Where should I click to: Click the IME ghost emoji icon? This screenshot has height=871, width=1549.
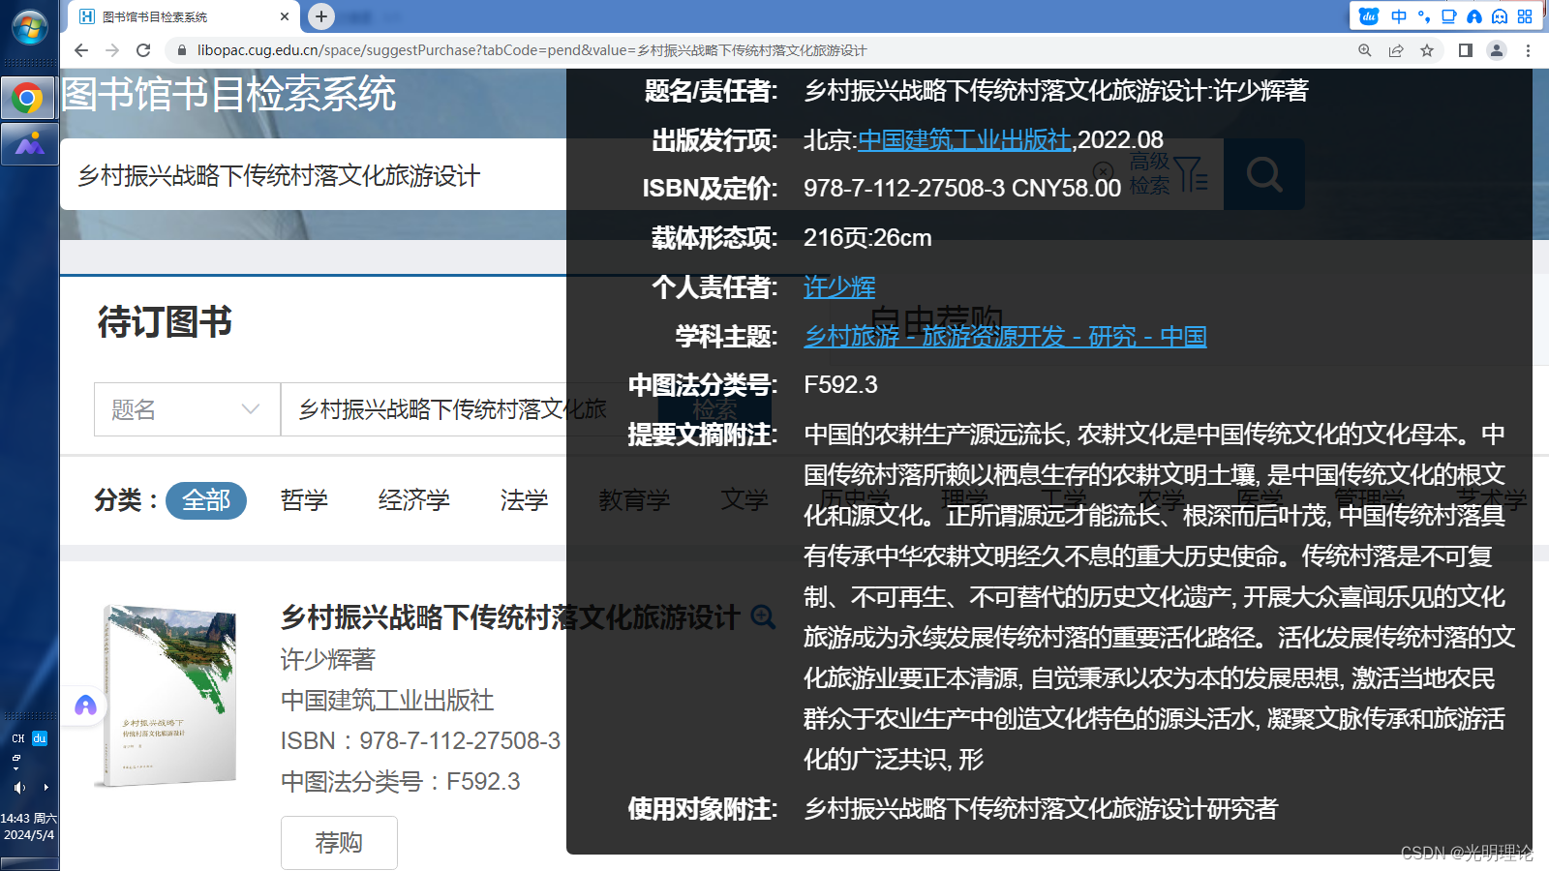pyautogui.click(x=1500, y=16)
